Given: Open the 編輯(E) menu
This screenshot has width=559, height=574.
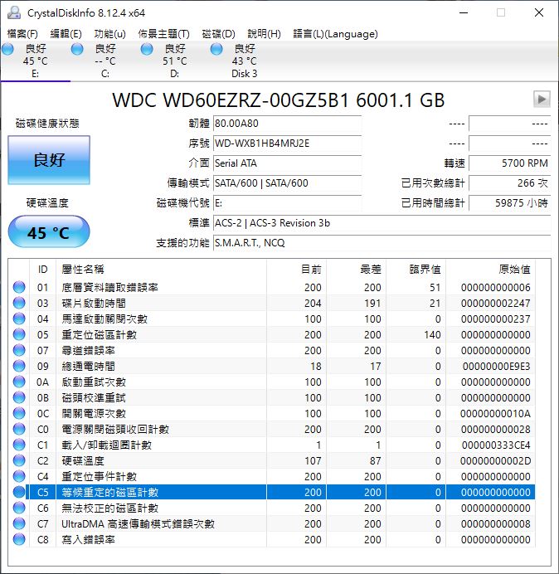Looking at the screenshot, I should click(66, 34).
